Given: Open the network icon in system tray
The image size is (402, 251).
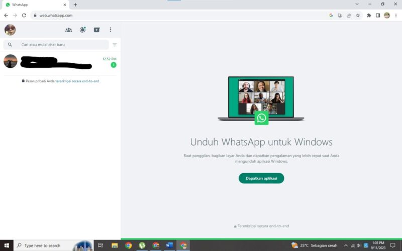Looking at the screenshot, I should coord(353,245).
